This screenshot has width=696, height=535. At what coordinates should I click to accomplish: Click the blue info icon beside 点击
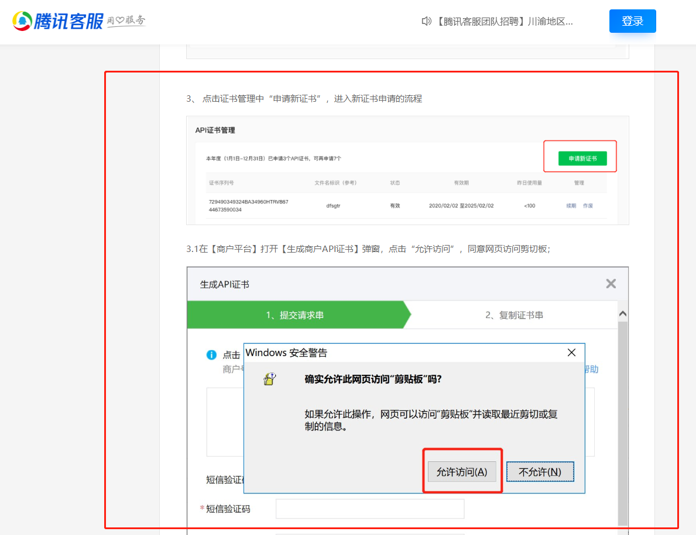coord(211,355)
